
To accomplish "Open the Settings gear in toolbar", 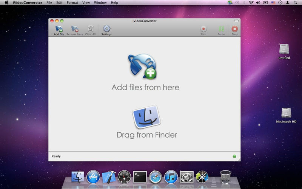I will click(106, 29).
